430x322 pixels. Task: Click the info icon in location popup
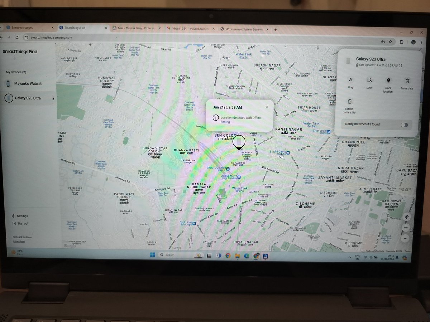pyautogui.click(x=215, y=117)
